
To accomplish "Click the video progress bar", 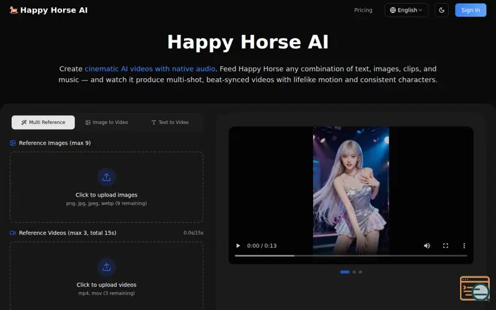I will 351,255.
